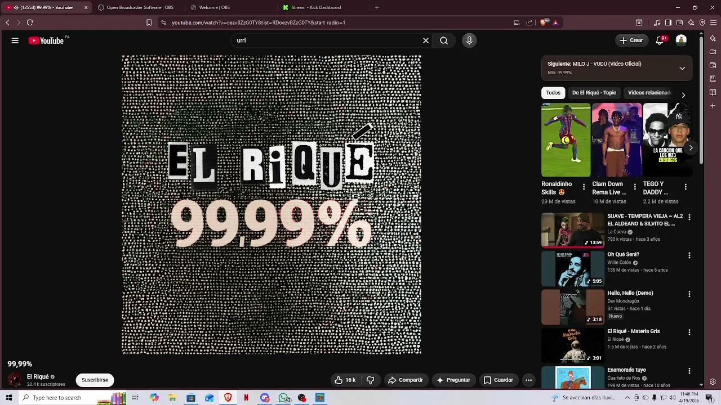The image size is (721, 405).
Task: Open YouTube notifications bell
Action: coord(660,40)
